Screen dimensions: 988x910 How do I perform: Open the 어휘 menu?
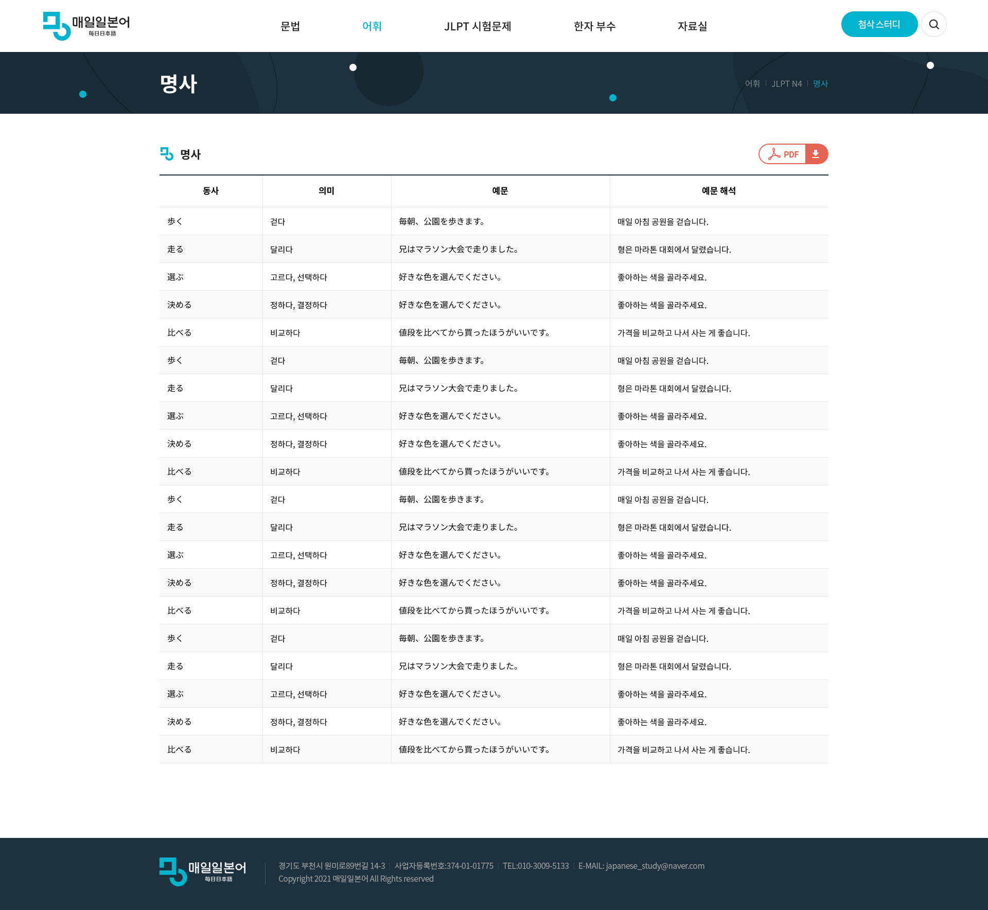click(x=372, y=26)
